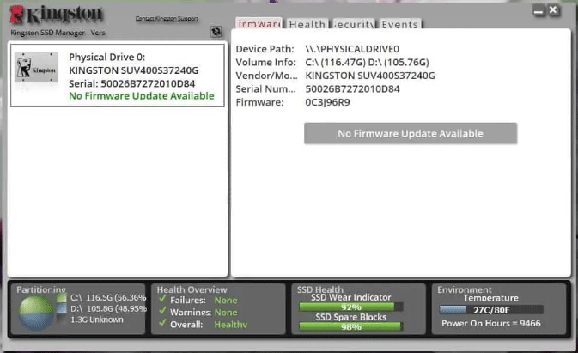Click Overall Healthy status text
The height and width of the screenshot is (353, 578).
click(x=231, y=325)
